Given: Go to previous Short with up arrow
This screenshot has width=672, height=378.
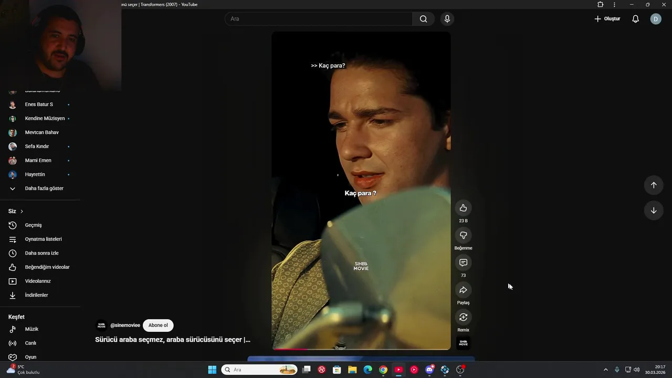Looking at the screenshot, I should point(654,185).
